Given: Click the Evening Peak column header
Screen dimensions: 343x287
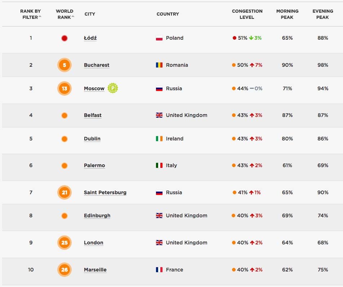Looking at the screenshot, I should 322,14.
